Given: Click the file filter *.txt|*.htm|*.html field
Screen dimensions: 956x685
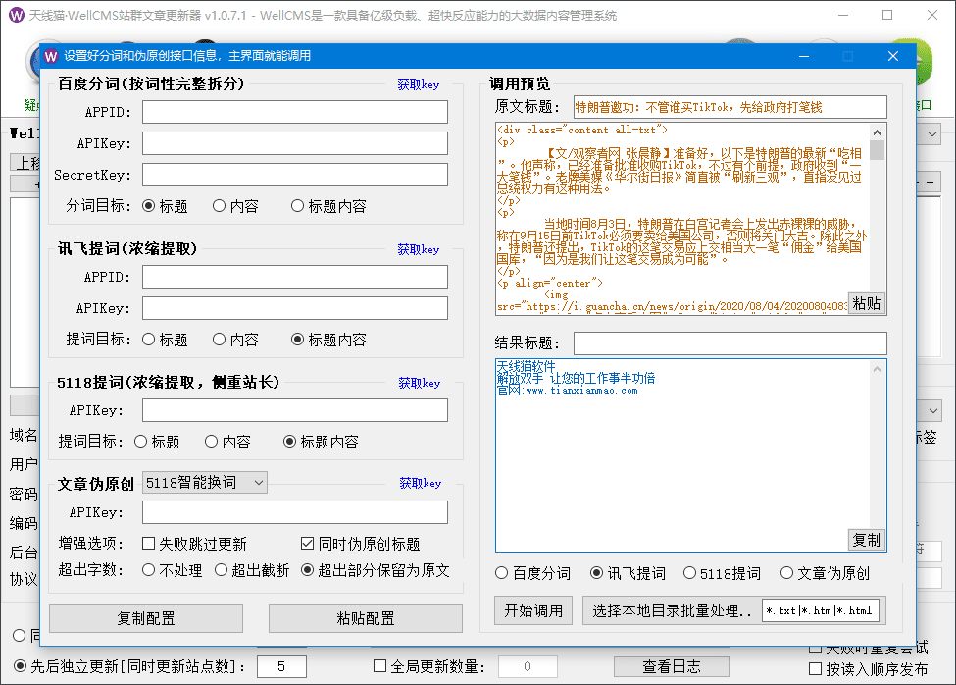Looking at the screenshot, I should point(820,610).
